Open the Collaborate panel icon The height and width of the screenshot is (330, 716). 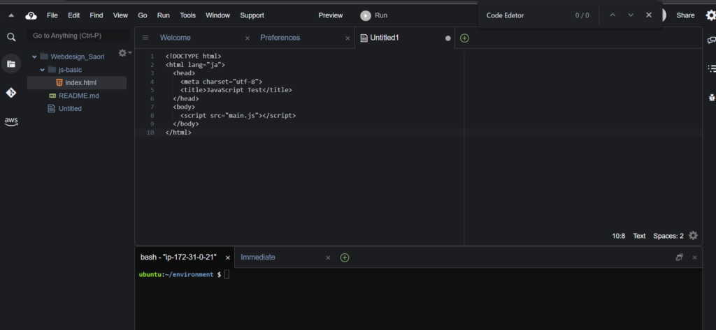pyautogui.click(x=711, y=40)
